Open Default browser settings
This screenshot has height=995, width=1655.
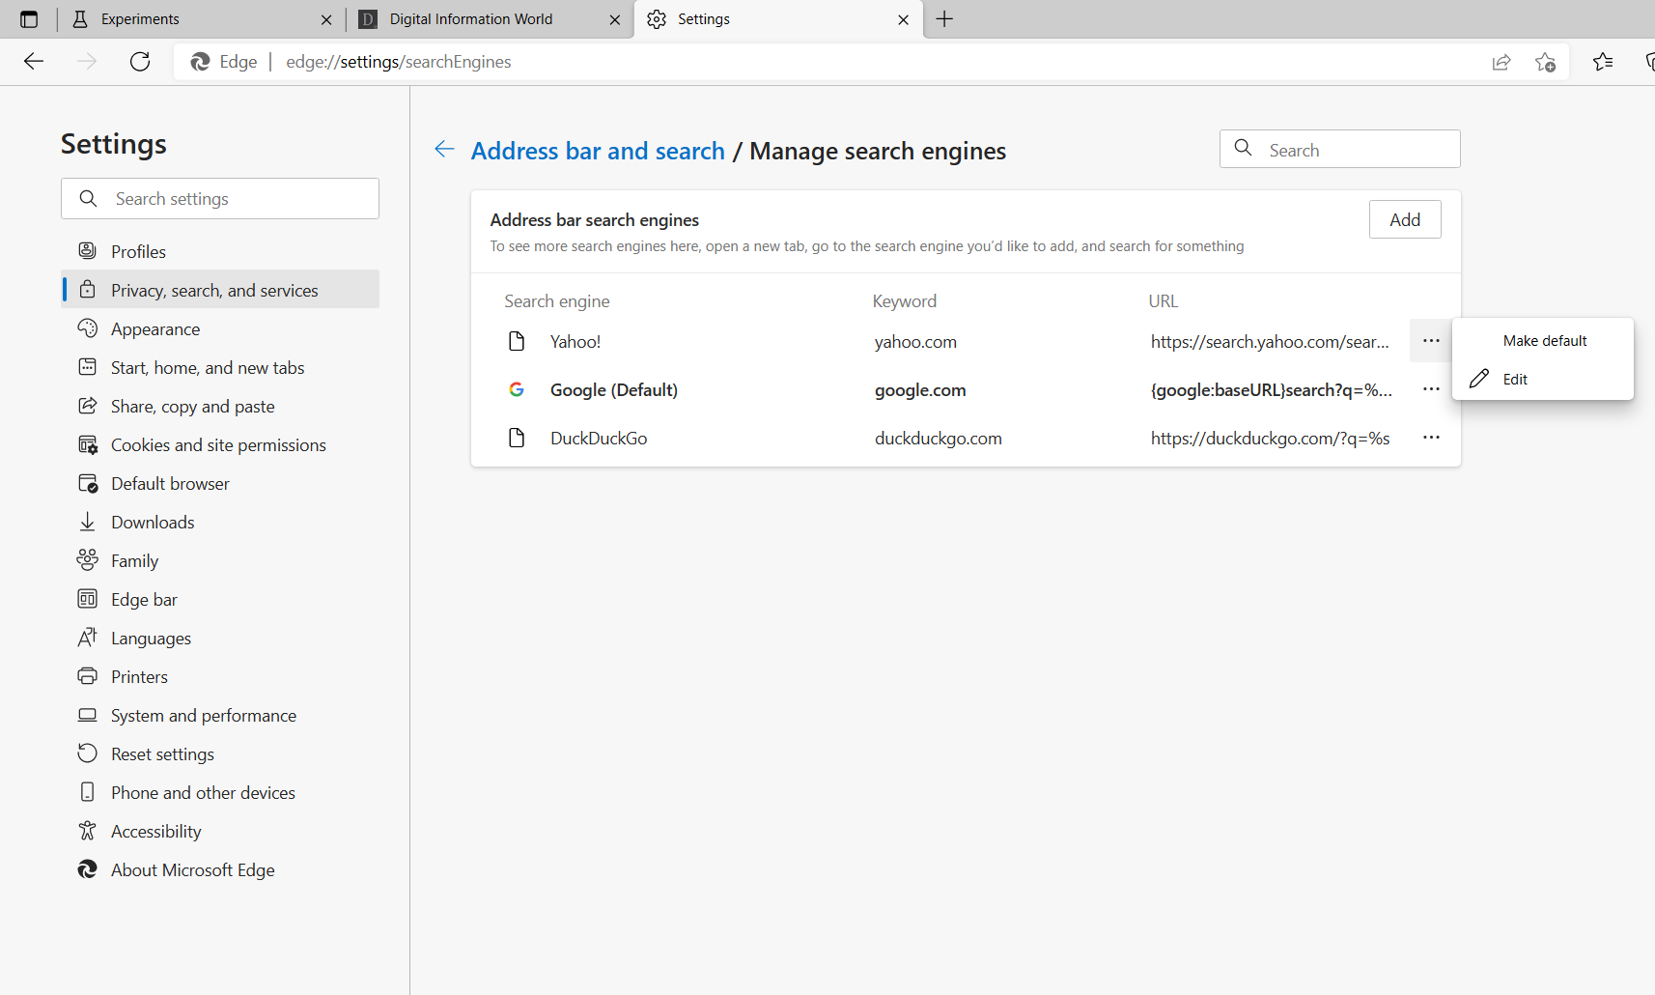coord(220,483)
